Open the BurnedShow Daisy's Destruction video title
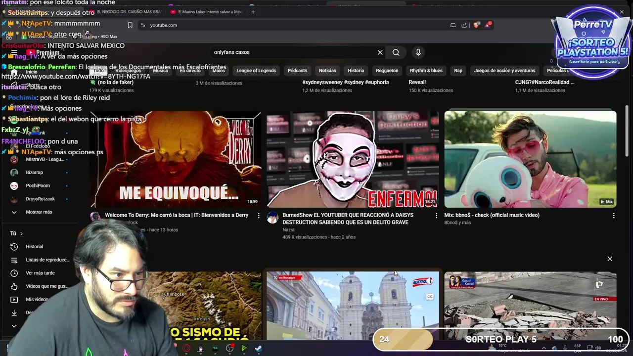This screenshot has width=633, height=356. coord(348,219)
